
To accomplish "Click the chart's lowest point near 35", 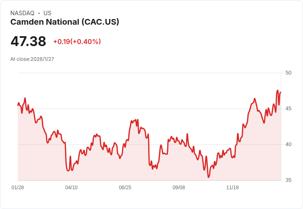I will (x=208, y=177).
